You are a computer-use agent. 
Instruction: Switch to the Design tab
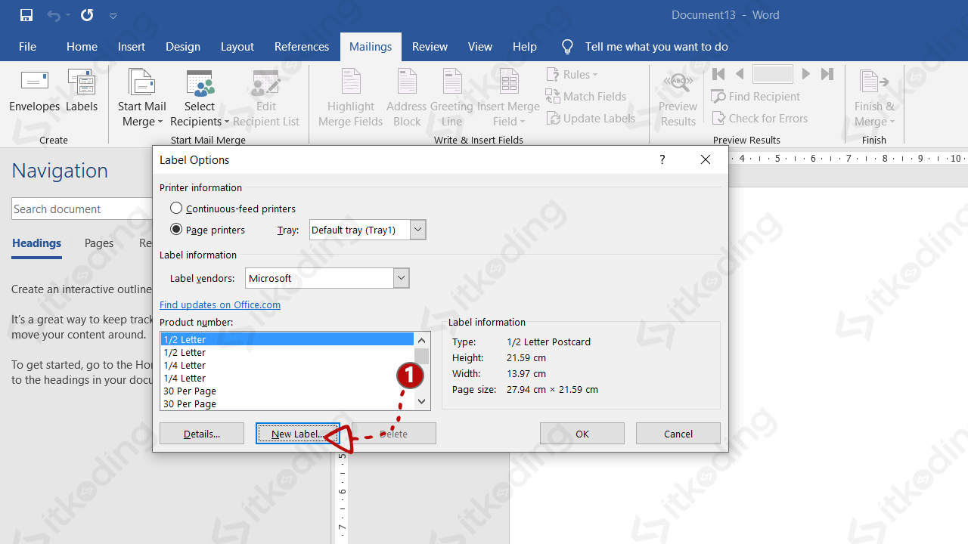[x=183, y=47]
